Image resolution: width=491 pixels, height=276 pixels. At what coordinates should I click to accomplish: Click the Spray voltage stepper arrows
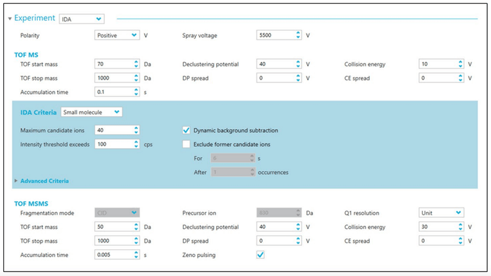[298, 35]
